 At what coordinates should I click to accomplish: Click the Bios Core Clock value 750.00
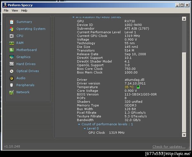pyautogui.click(x=130, y=69)
